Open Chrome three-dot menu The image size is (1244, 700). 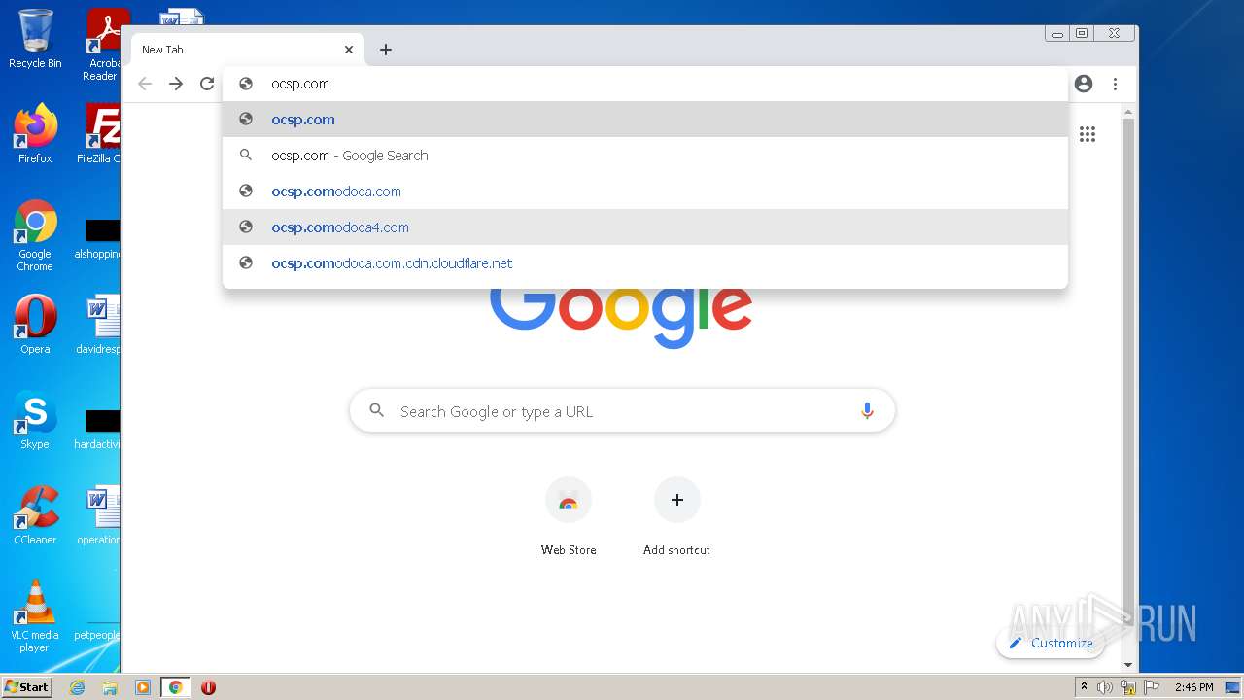click(x=1115, y=84)
